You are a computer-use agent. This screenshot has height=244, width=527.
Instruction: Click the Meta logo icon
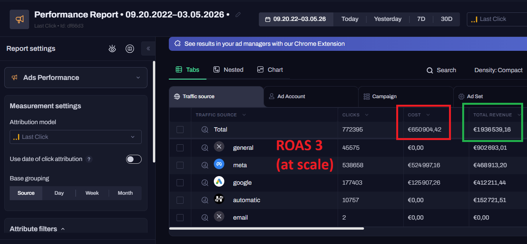click(x=219, y=164)
